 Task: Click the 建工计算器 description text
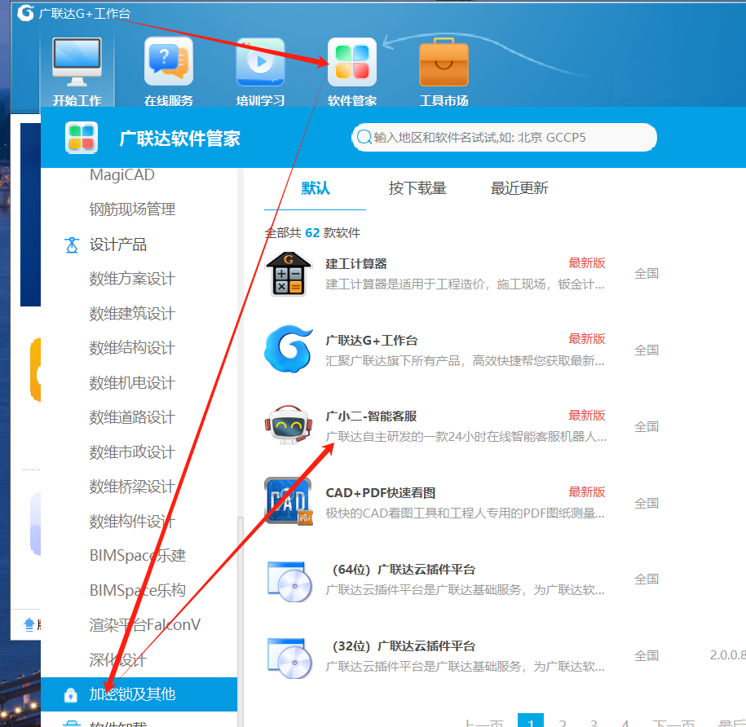click(465, 284)
